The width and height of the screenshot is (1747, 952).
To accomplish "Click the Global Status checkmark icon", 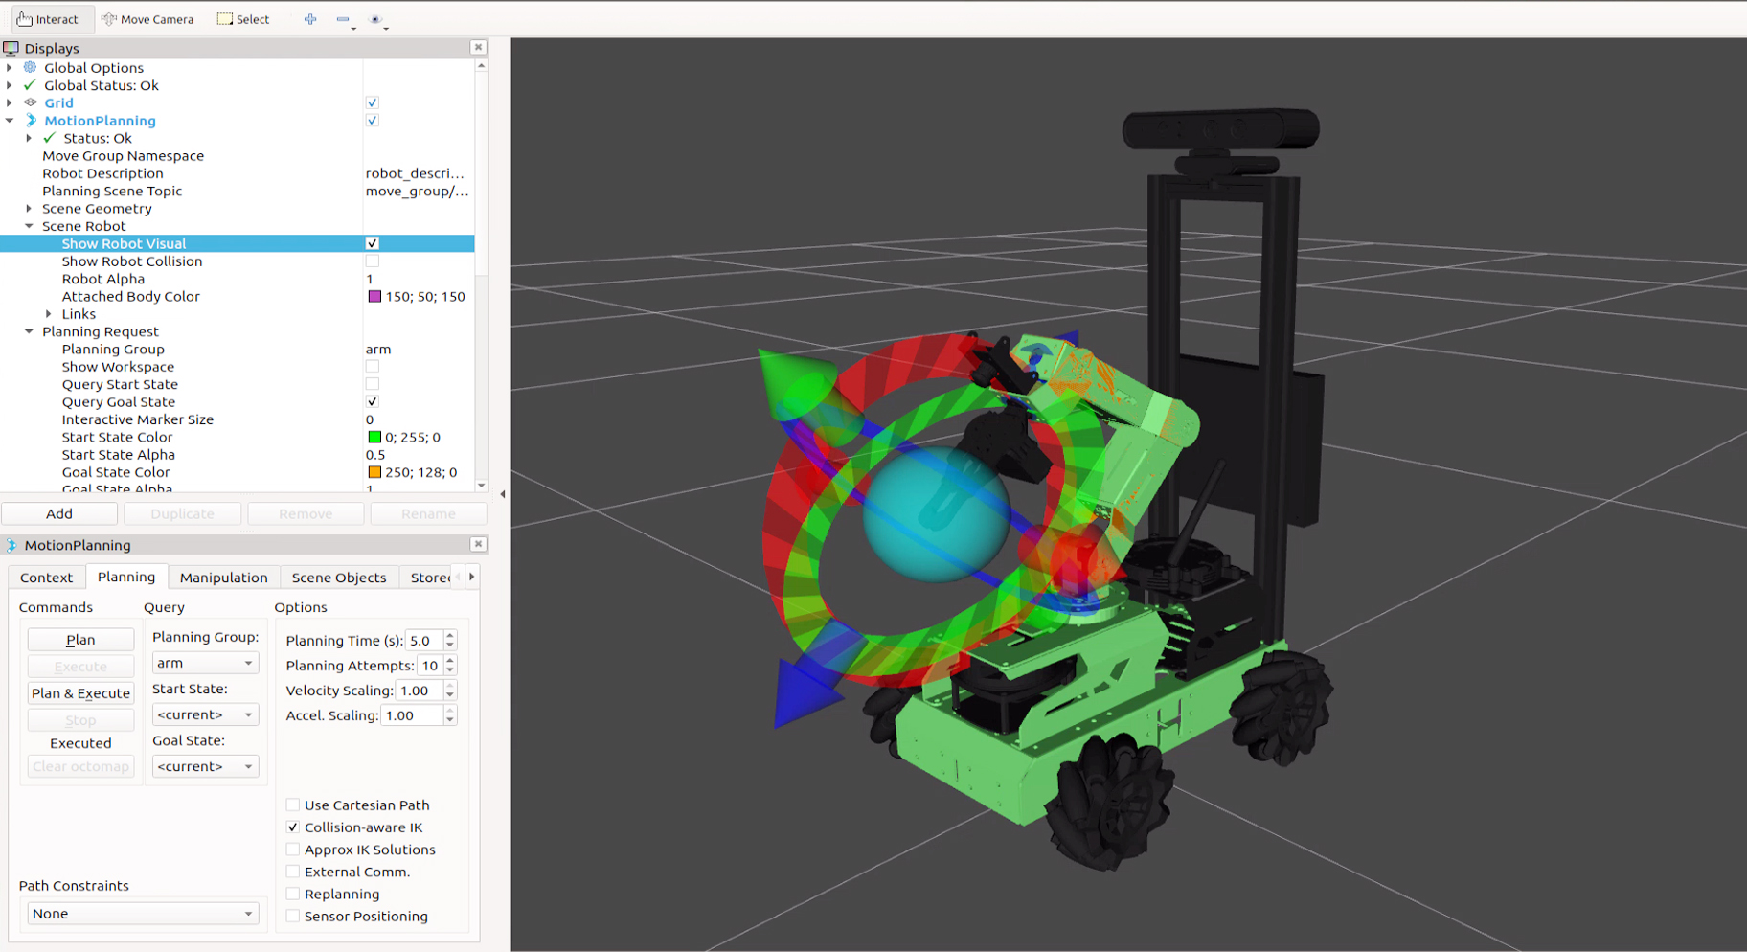I will coord(31,85).
